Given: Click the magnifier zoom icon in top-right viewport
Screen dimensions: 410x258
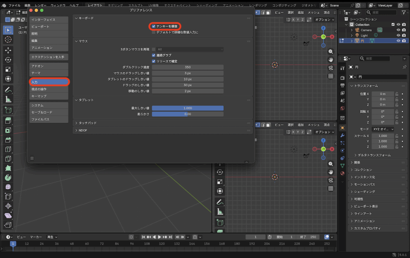Looking at the screenshot, I should point(331,52).
